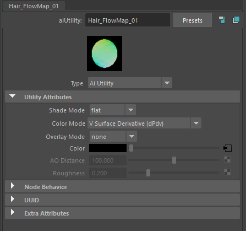246x231 pixels.
Task: Open the Color Mode dropdown
Action: click(145, 123)
